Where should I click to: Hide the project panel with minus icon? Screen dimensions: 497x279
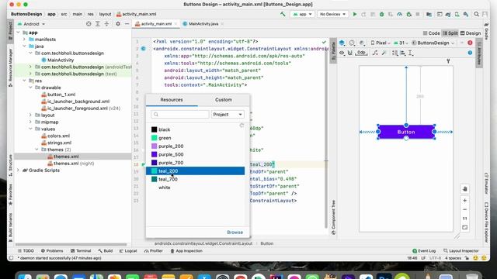point(127,24)
